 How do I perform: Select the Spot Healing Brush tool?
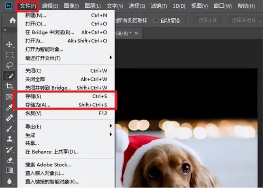tap(9, 118)
